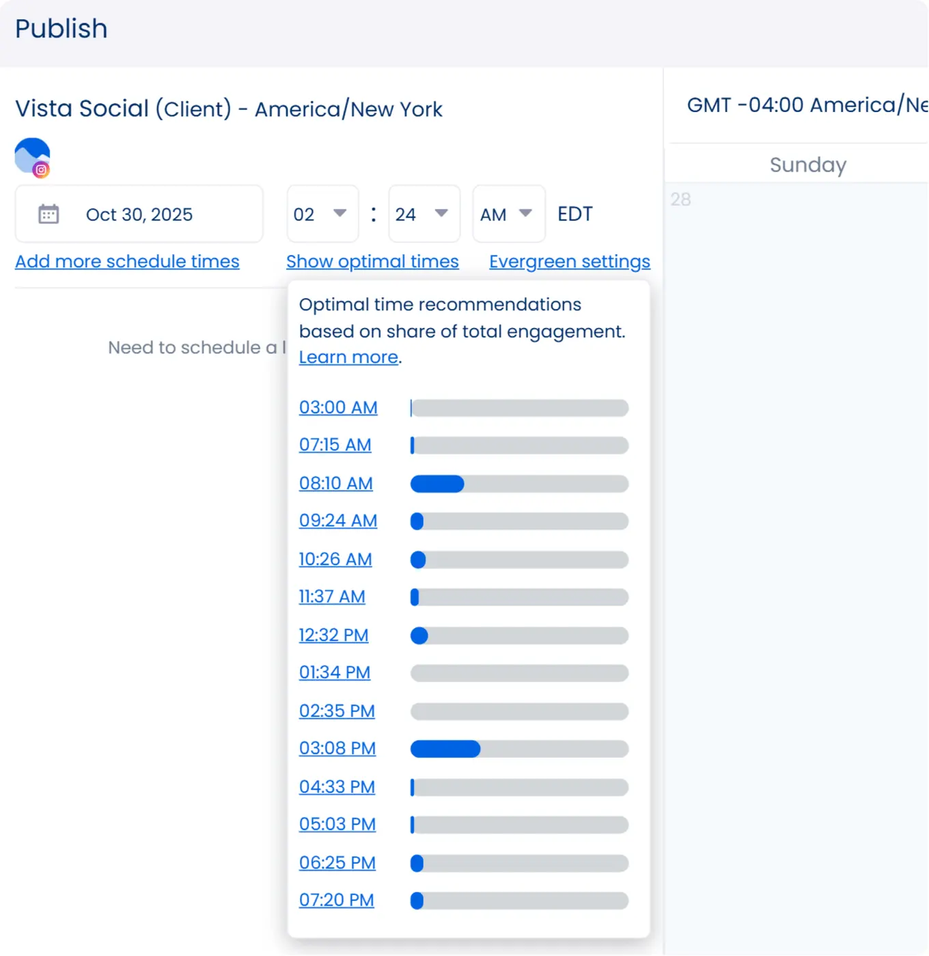Open the hour dropdown showing 02
This screenshot has width=929, height=956.
pyautogui.click(x=322, y=215)
